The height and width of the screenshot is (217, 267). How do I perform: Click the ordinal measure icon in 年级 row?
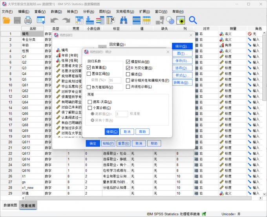coord(221,45)
